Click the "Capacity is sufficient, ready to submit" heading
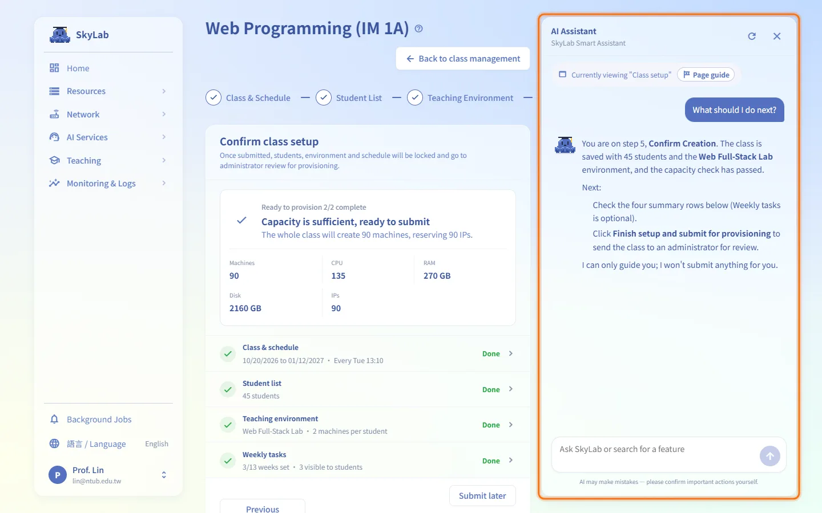Viewport: 822px width, 513px height. 345,222
